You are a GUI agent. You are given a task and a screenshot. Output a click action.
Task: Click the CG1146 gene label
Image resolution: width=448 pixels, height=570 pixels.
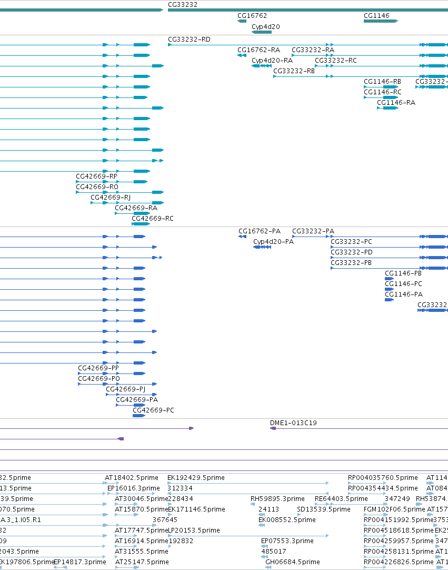[x=376, y=16]
